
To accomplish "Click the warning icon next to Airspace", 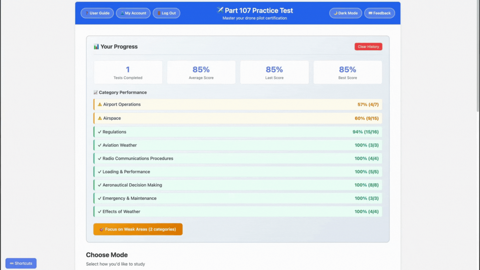I will coord(100,118).
